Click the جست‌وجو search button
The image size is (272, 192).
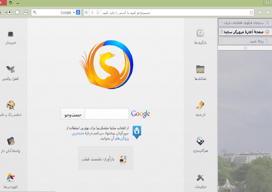(73, 114)
